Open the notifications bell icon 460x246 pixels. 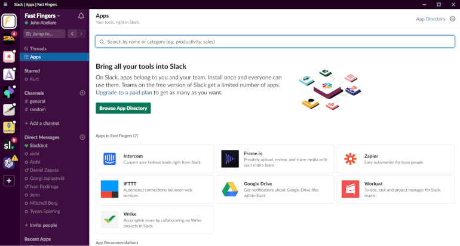pyautogui.click(x=81, y=16)
